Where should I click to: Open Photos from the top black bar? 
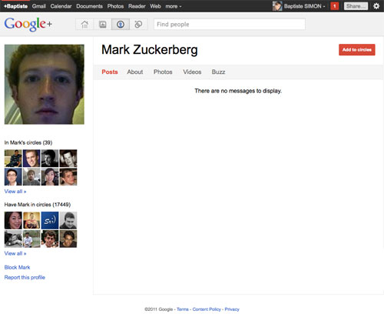pos(115,6)
